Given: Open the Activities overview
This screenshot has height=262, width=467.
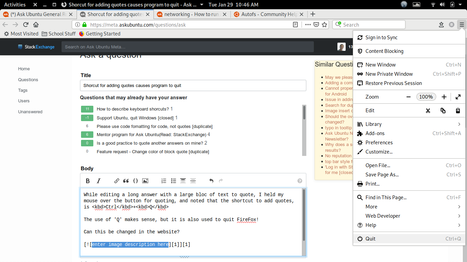Looking at the screenshot, I should pos(15,5).
